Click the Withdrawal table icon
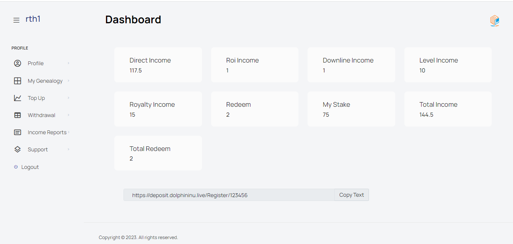Viewport: 513px width, 244px height. [18, 115]
